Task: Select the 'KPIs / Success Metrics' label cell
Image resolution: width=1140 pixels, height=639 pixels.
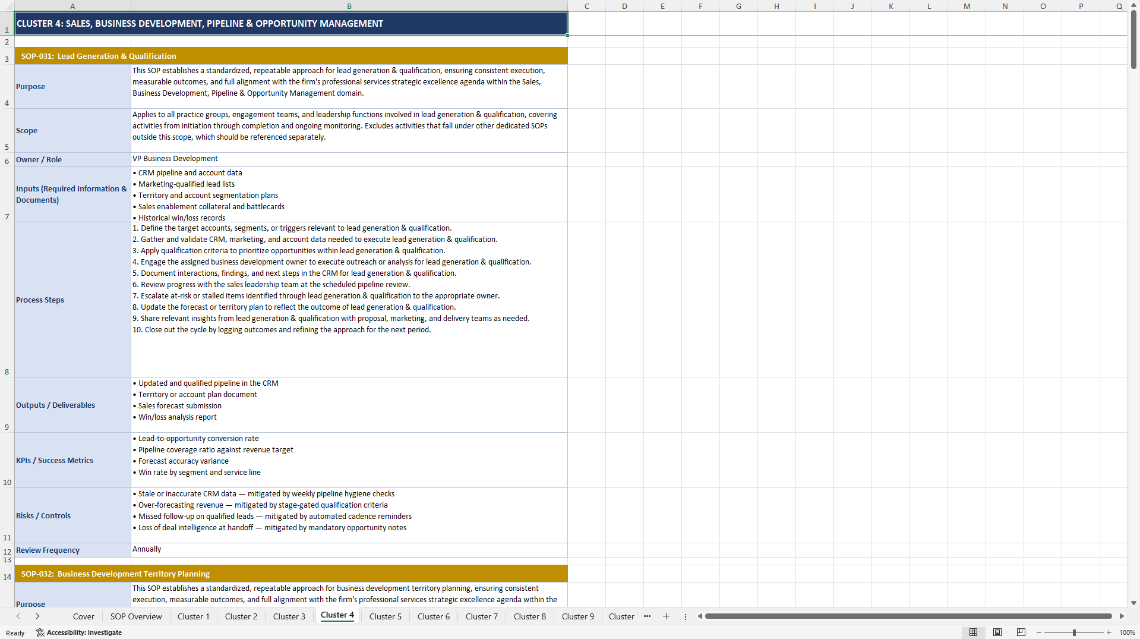Action: coord(72,460)
